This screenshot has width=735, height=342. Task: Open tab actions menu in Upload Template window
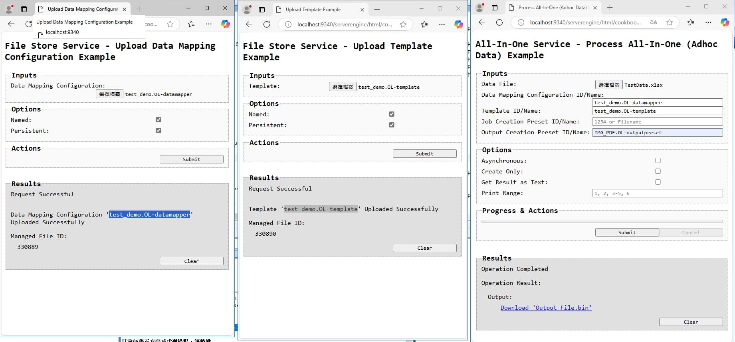click(262, 9)
